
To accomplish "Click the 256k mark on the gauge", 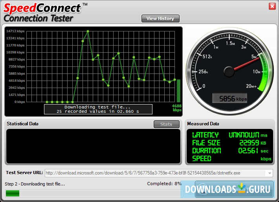I will click(203, 72).
